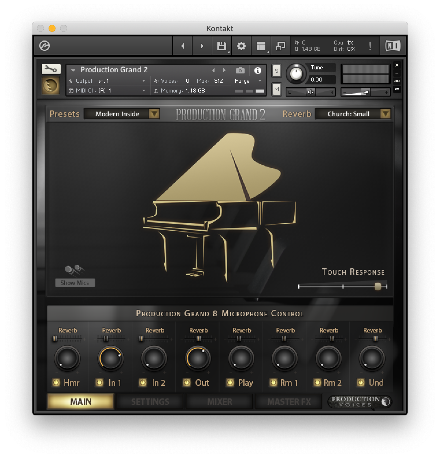Click the NI logo icon
The height and width of the screenshot is (458, 440).
(x=393, y=46)
